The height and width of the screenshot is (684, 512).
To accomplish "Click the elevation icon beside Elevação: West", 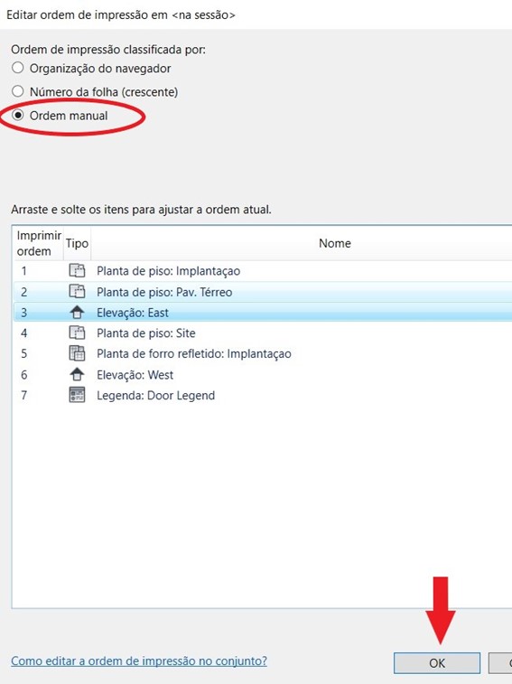I will pyautogui.click(x=77, y=374).
